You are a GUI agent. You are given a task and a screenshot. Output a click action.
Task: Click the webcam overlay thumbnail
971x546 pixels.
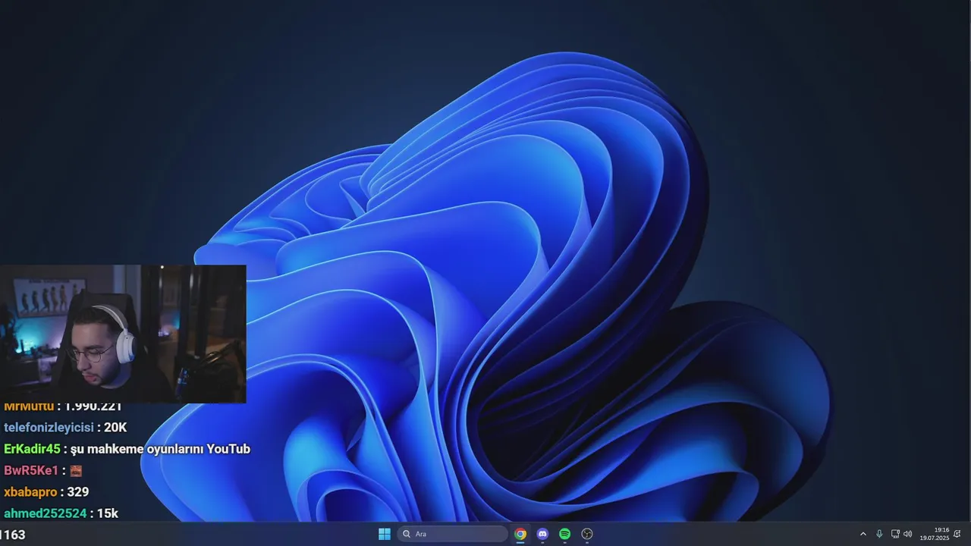pos(123,334)
